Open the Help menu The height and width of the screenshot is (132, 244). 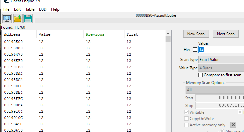click(x=55, y=9)
